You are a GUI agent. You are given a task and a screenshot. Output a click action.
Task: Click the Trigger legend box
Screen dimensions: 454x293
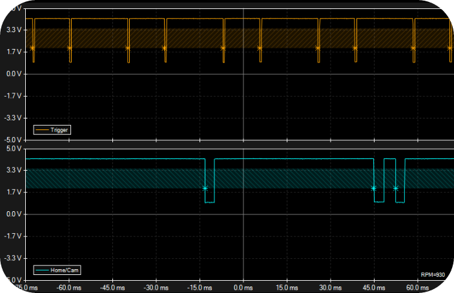pos(52,130)
